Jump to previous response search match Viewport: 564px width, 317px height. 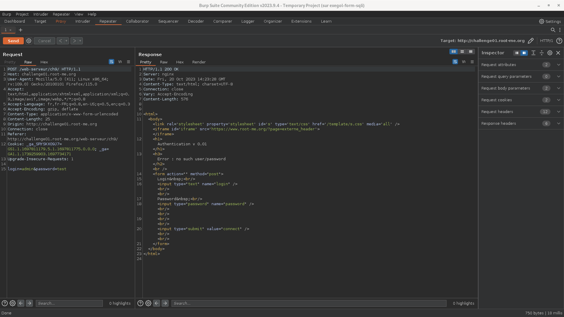coord(157,303)
